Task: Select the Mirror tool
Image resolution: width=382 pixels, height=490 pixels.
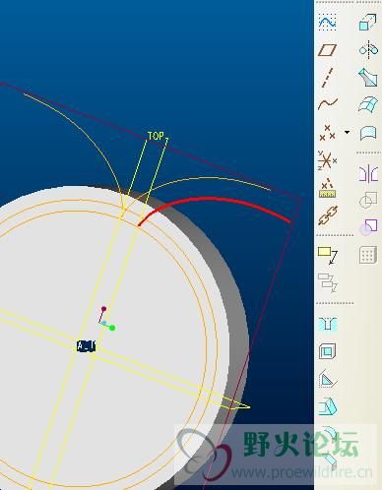Action: pos(368,173)
